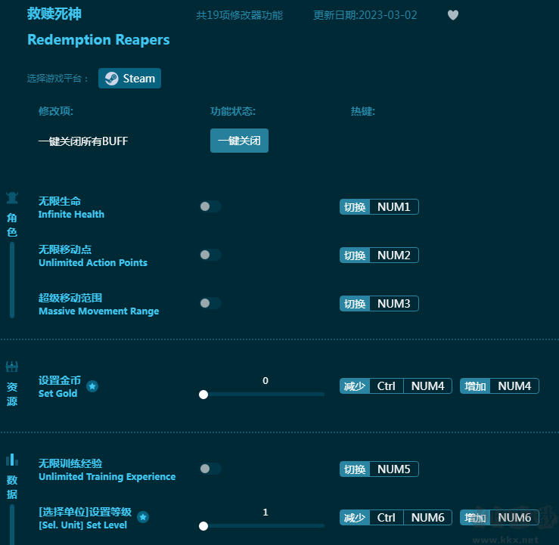Click the 角色 character category icon
Image resolution: width=559 pixels, height=545 pixels.
point(12,198)
